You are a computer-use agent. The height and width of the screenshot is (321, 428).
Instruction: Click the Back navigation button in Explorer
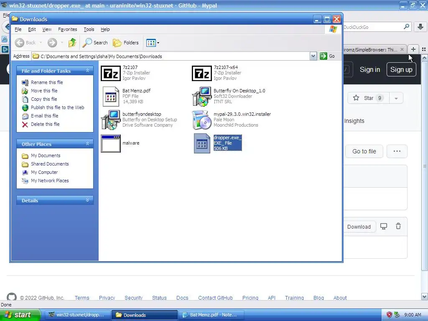(x=25, y=43)
